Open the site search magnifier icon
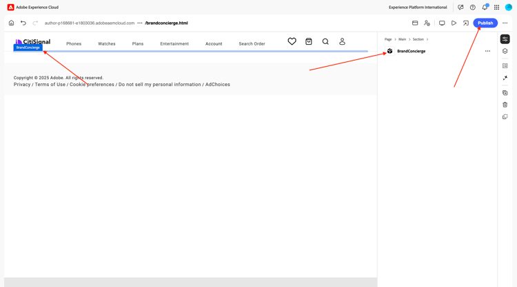 click(x=325, y=41)
